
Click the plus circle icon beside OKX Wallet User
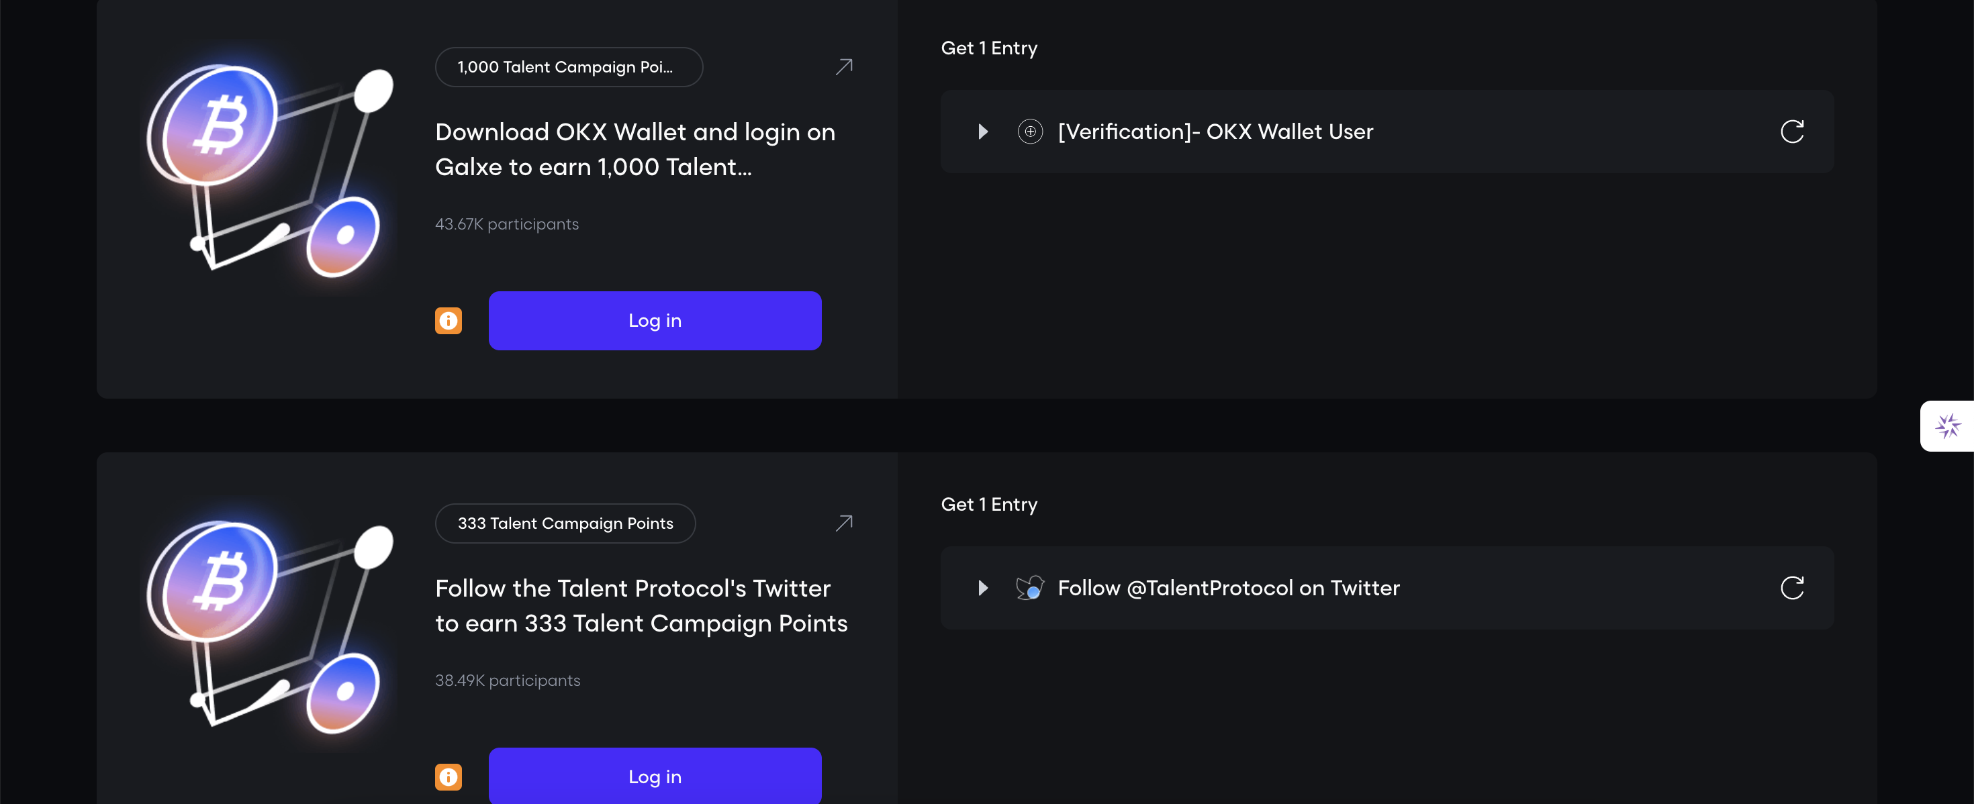(1030, 132)
